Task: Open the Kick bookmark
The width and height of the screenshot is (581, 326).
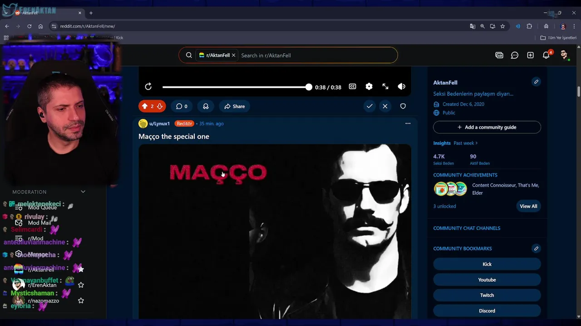Action: tap(487, 264)
